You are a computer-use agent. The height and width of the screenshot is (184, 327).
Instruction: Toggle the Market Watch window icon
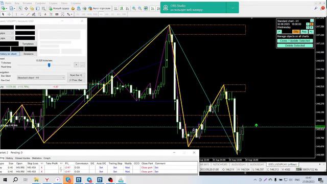(x=20, y=8)
